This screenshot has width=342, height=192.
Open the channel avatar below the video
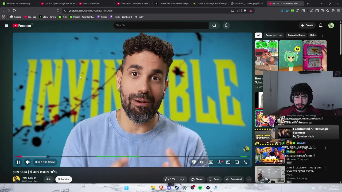[x=16, y=179]
